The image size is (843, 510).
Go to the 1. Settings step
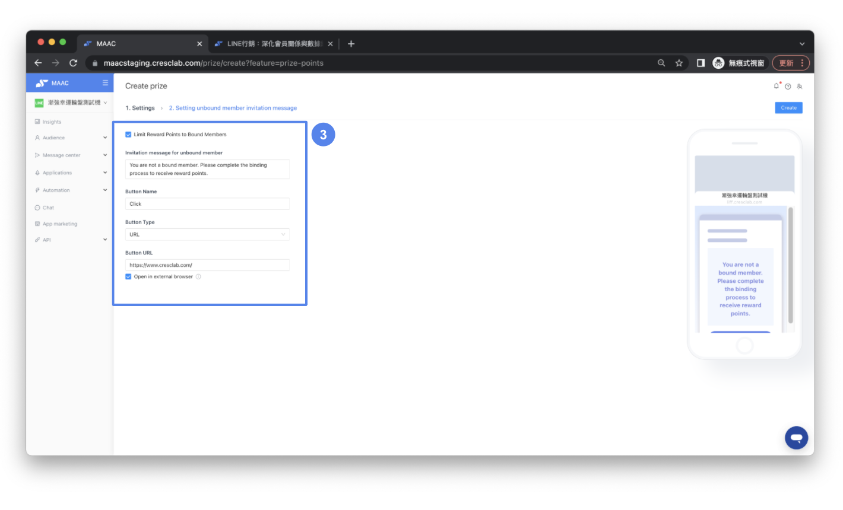click(140, 108)
